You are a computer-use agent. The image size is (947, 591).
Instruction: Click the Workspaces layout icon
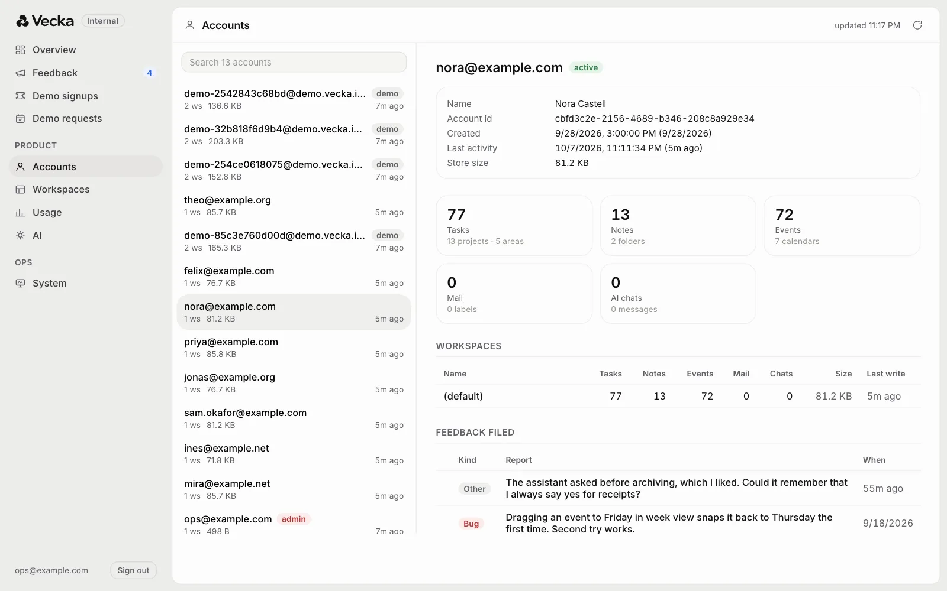pos(20,190)
